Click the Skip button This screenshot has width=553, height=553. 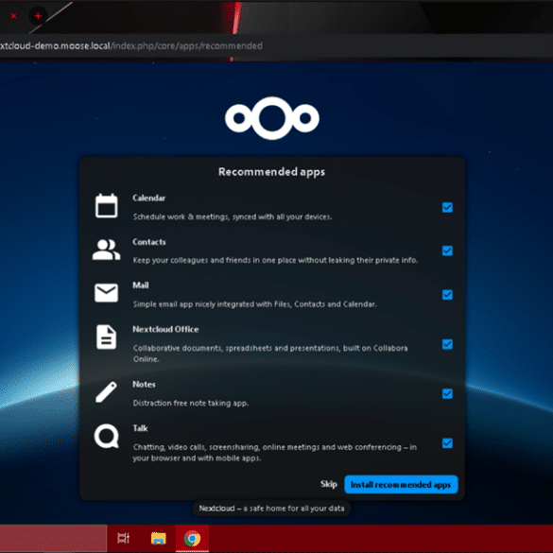(x=329, y=484)
